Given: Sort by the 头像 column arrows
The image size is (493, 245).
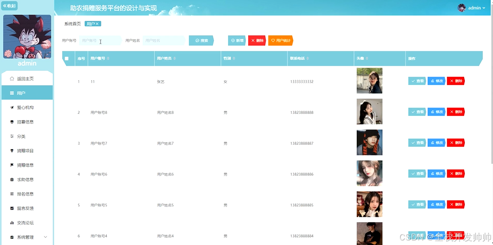Looking at the screenshot, I should click(x=367, y=59).
